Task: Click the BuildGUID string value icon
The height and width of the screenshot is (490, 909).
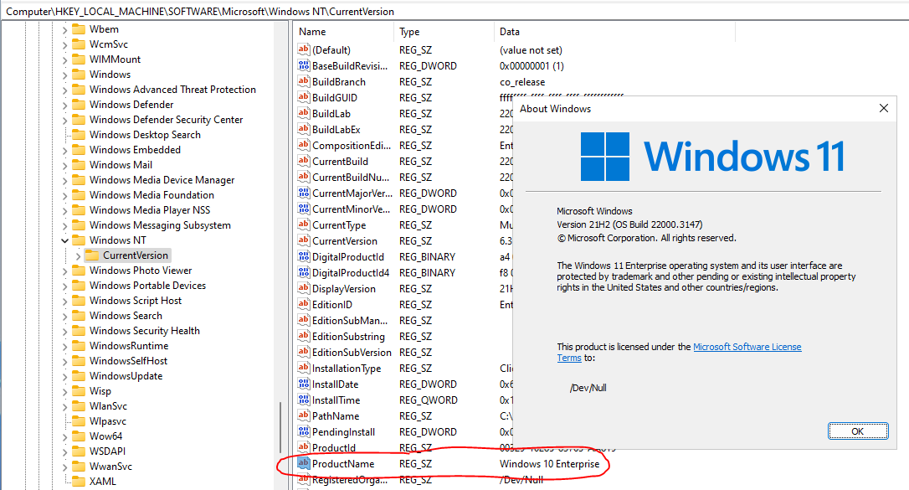Action: [304, 97]
